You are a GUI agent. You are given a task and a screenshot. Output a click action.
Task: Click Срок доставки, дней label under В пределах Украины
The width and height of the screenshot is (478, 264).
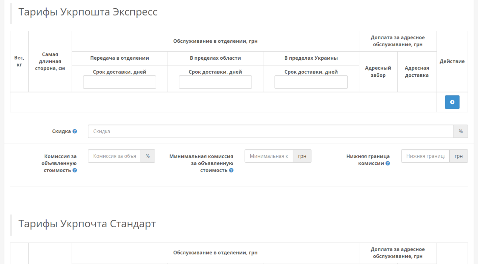point(311,72)
